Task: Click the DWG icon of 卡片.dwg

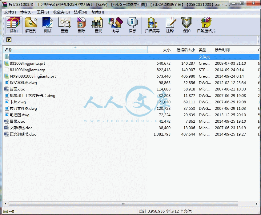Action: point(7,102)
